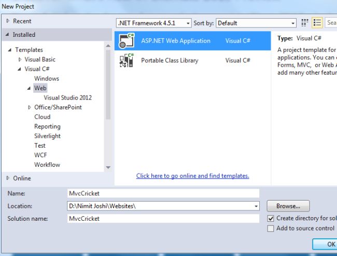This screenshot has width=337, height=256.
Task: Select the Workflow template category
Action: 47,165
